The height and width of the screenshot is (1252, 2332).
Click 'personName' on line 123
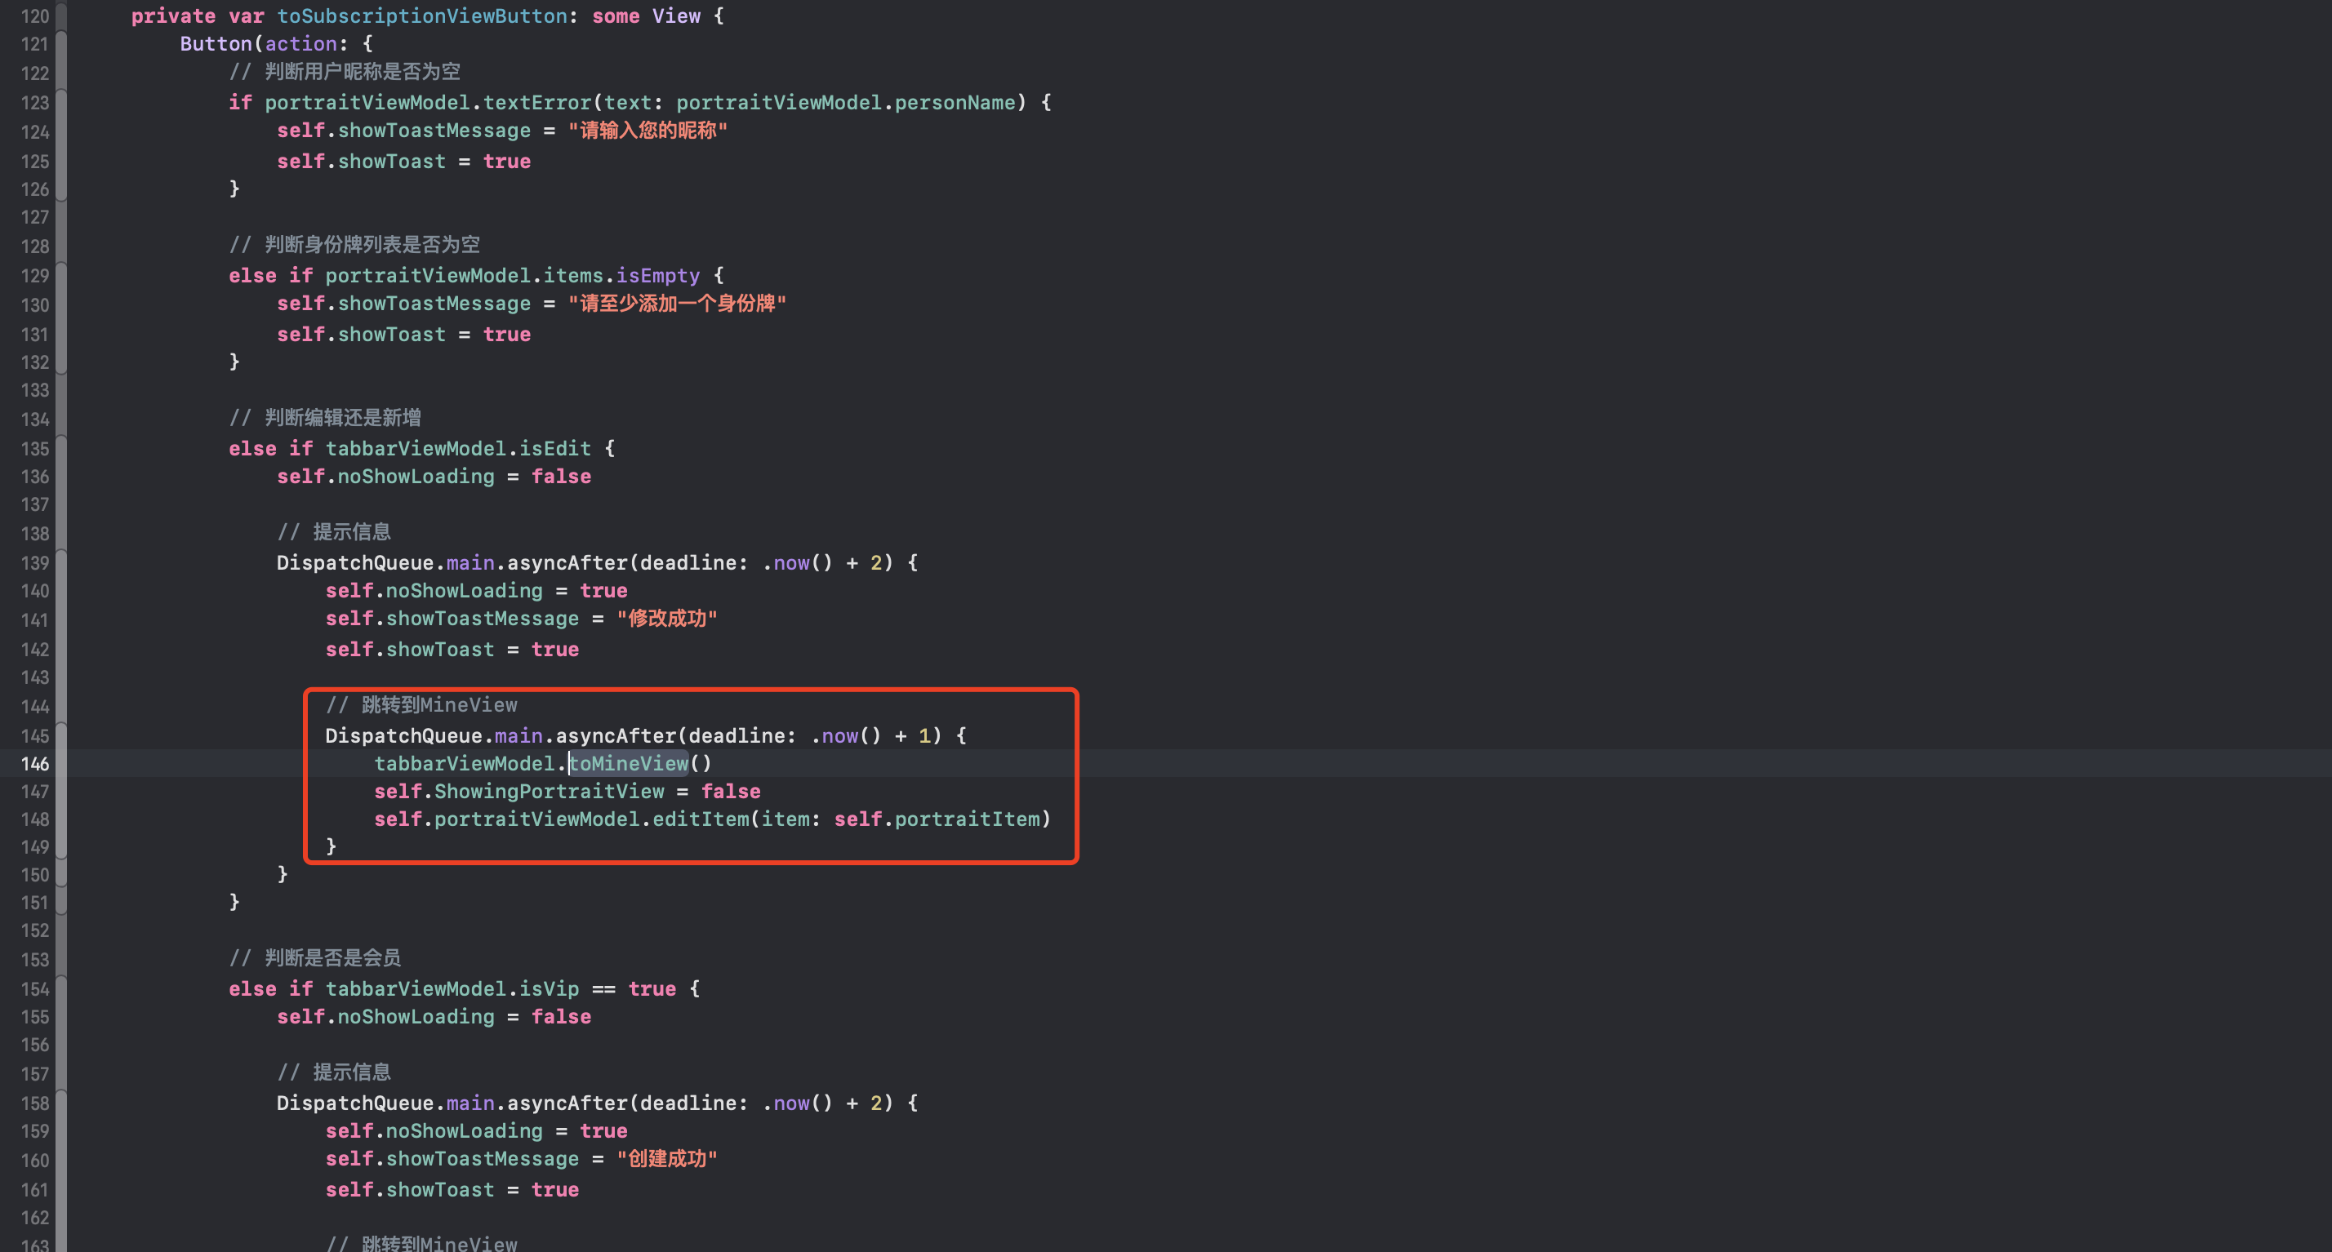955,102
